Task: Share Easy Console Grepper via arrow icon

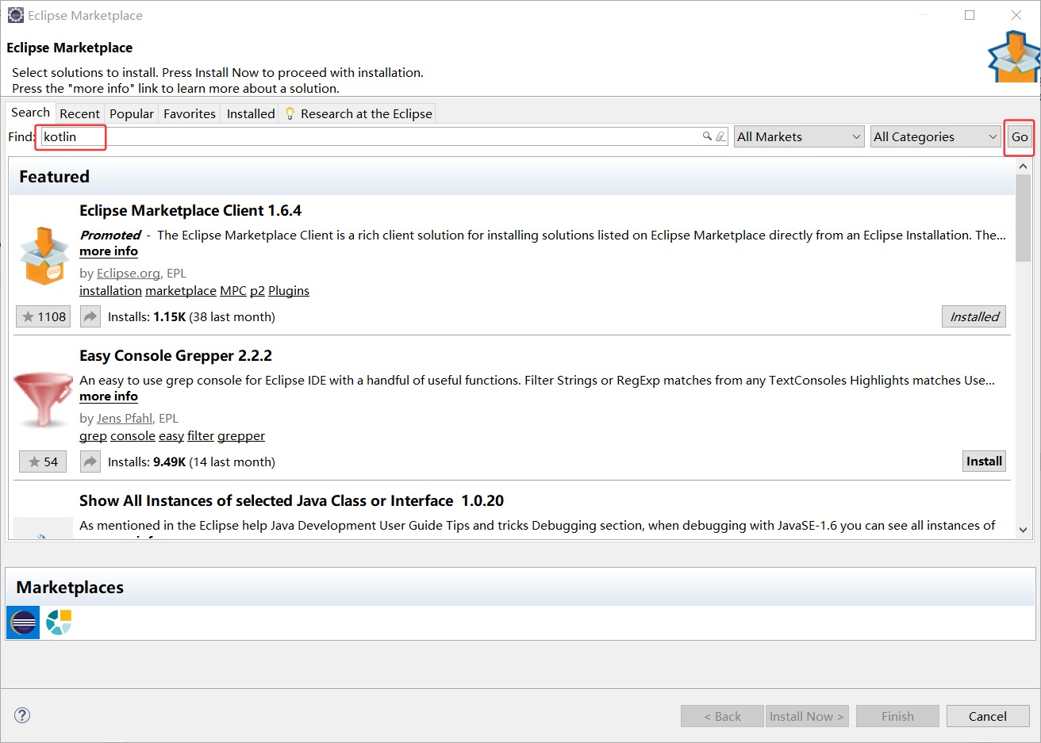Action: pos(90,462)
